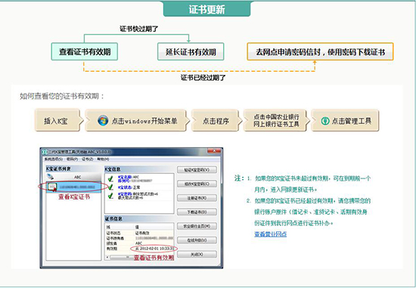Click the 点击中国农业银行网上银行证书工具 step
Image resolution: width=416 pixels, height=288 pixels.
tap(276, 121)
